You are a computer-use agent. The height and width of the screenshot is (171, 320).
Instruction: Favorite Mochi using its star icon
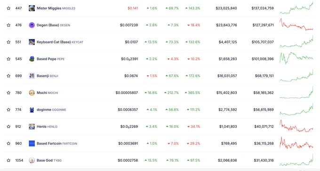[x=8, y=93]
